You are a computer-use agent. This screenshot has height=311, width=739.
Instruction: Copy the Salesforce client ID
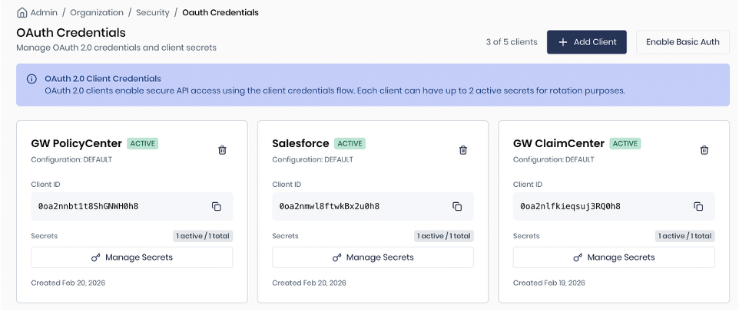(457, 206)
